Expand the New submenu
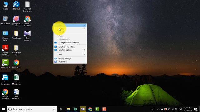This screenshot has height=112, width=200. point(70,54)
